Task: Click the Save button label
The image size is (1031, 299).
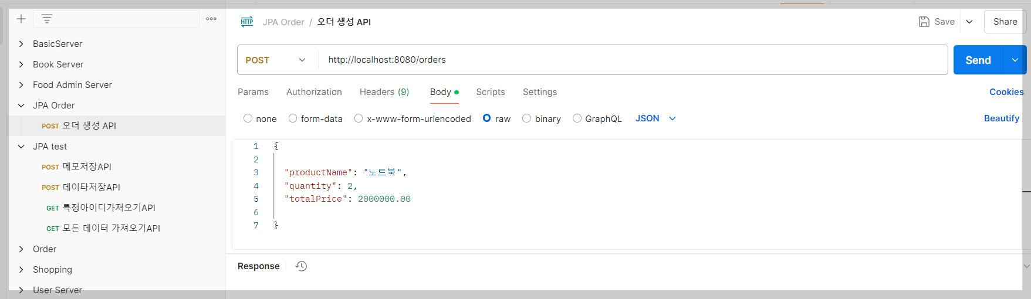Action: pyautogui.click(x=944, y=22)
